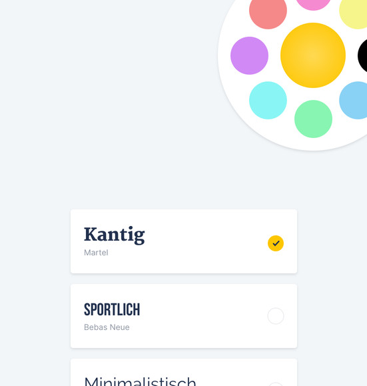367x386 pixels.
Task: Pick the mint green color circle
Action: [x=313, y=119]
